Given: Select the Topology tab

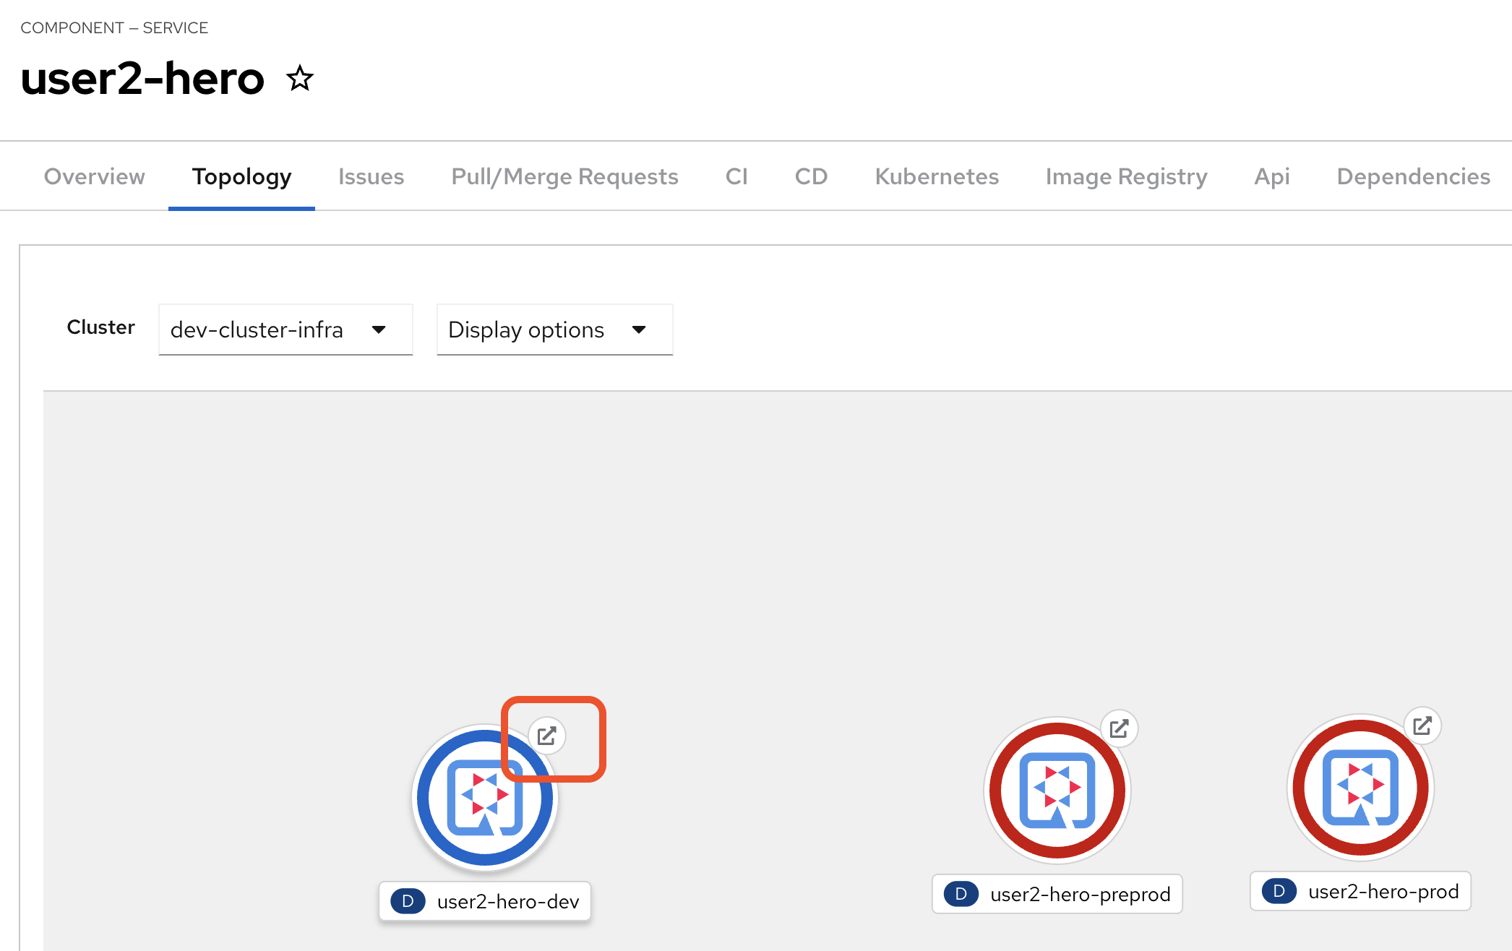Looking at the screenshot, I should [241, 176].
